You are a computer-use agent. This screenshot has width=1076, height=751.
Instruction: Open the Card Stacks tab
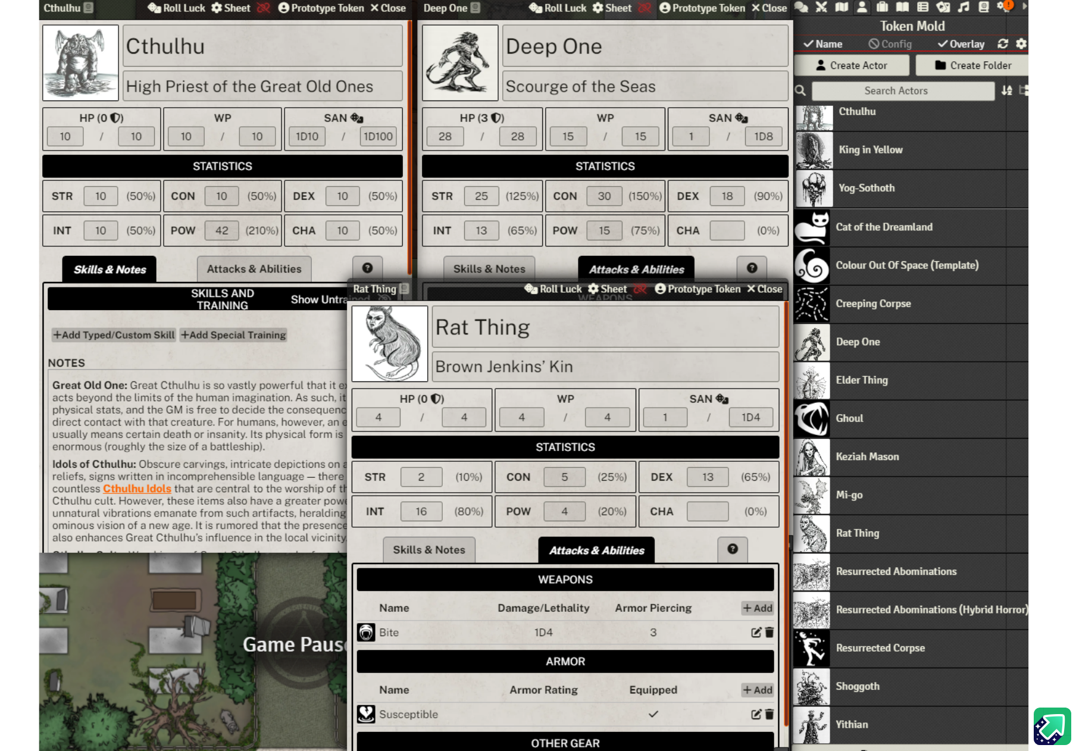pos(943,7)
